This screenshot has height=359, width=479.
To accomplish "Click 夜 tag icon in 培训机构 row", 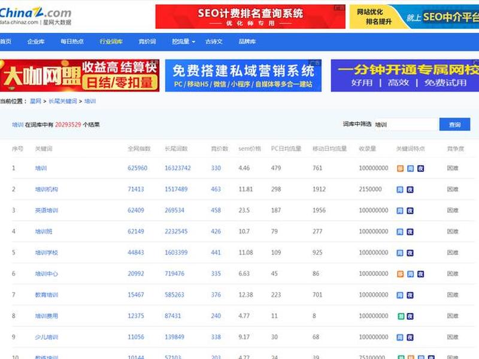I will pos(410,190).
